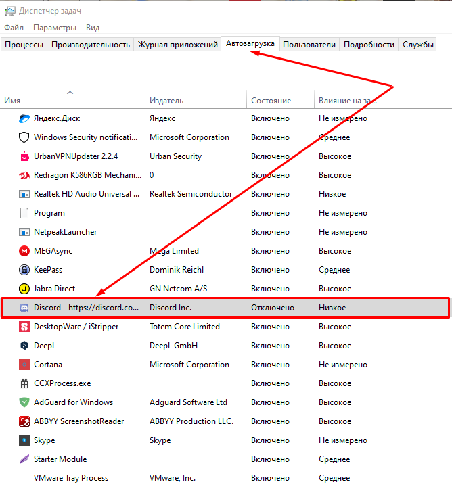Click Totem Core Limited publisher cell
This screenshot has height=493, width=452.
pyautogui.click(x=184, y=327)
